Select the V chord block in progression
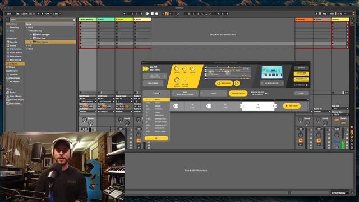 click(258, 106)
